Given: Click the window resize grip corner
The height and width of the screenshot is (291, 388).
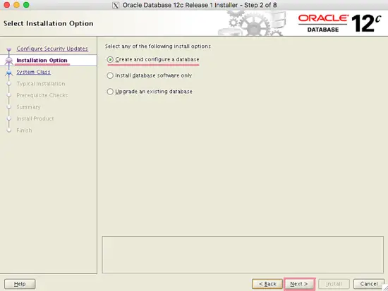Looking at the screenshot, I should tap(385, 288).
